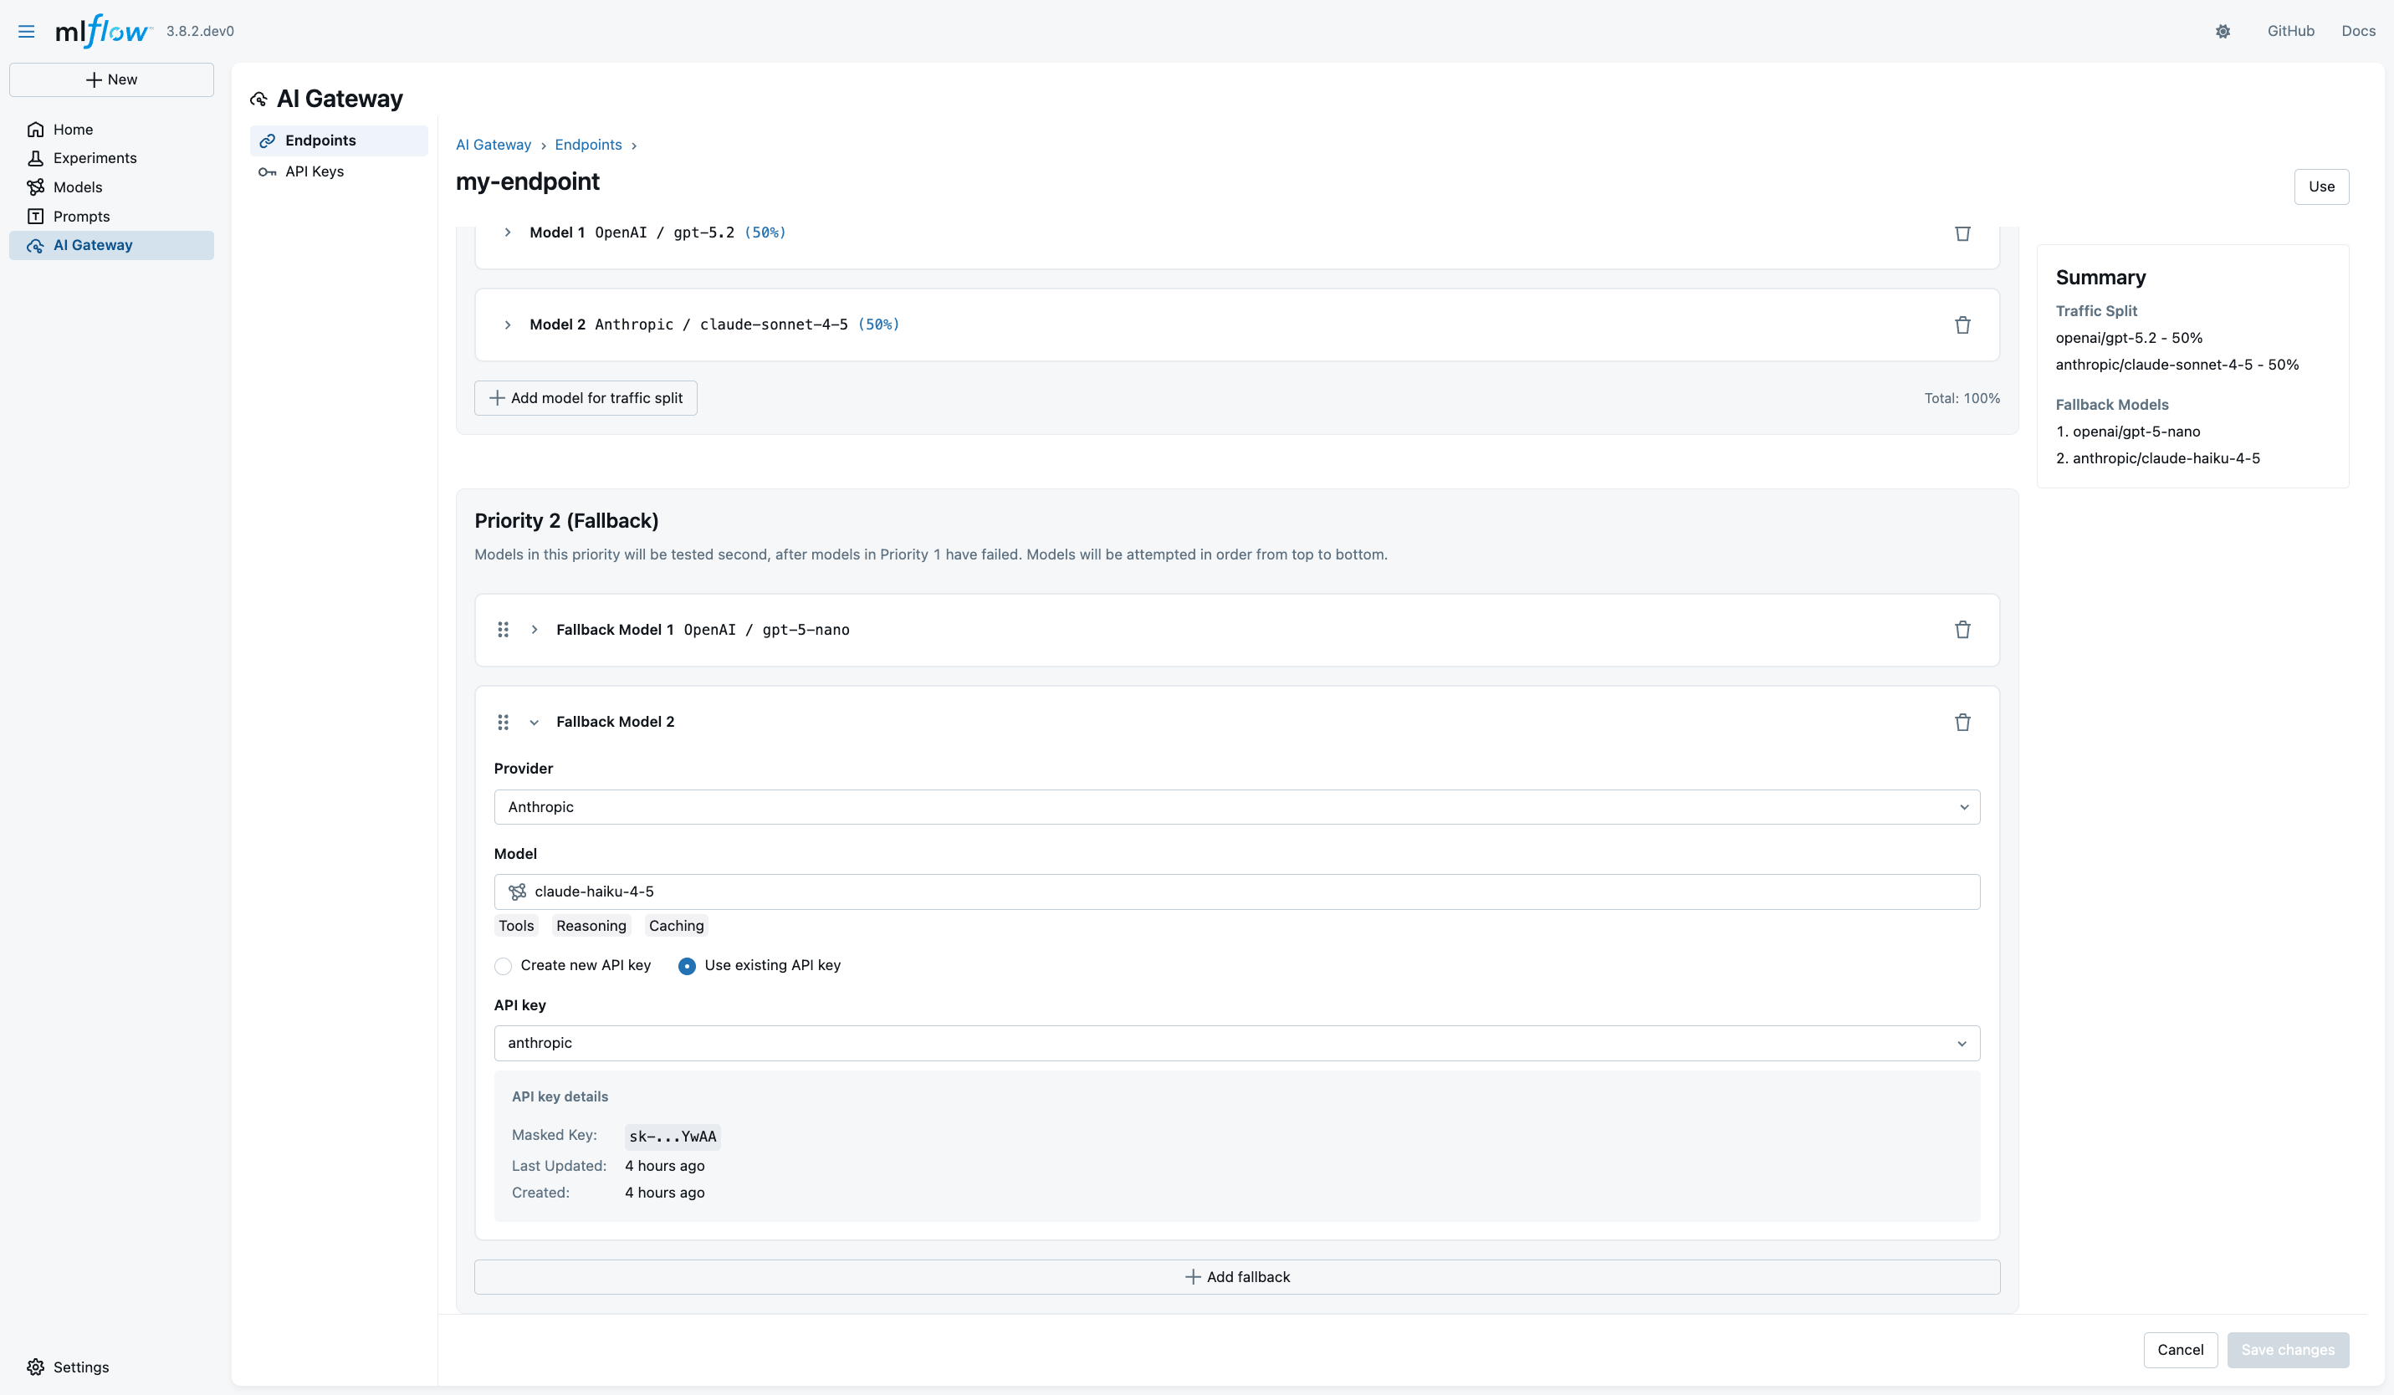Click the drag handle on Fallback Model 1
Screen dimensions: 2394x1395
pyautogui.click(x=504, y=630)
